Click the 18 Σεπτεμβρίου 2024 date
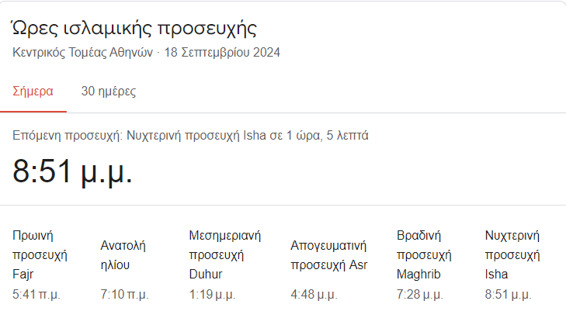The height and width of the screenshot is (325, 566). 222,54
